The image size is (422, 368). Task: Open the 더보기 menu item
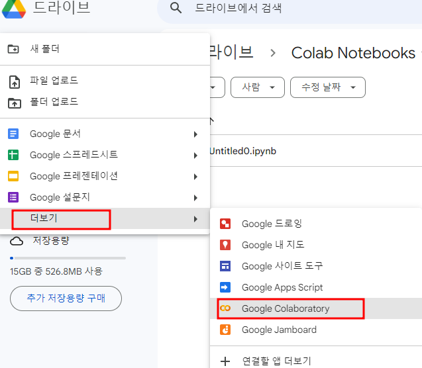click(x=105, y=218)
